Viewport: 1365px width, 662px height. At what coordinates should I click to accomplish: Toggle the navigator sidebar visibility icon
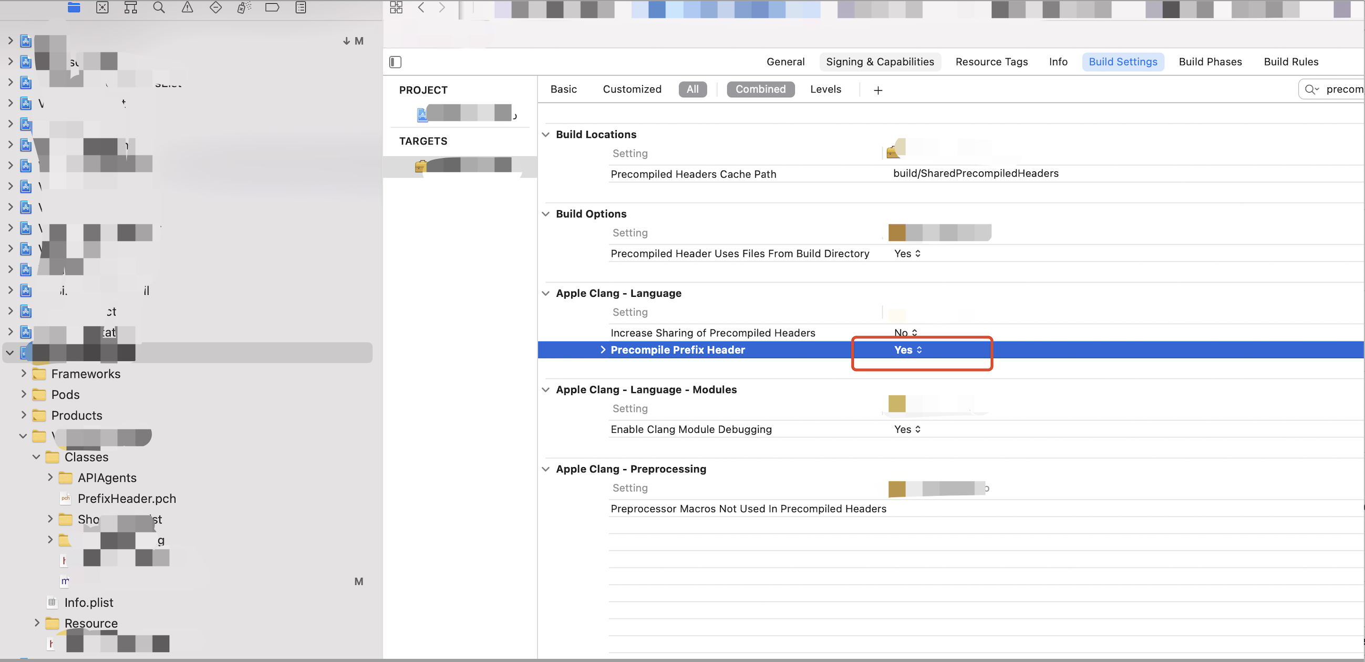point(395,62)
